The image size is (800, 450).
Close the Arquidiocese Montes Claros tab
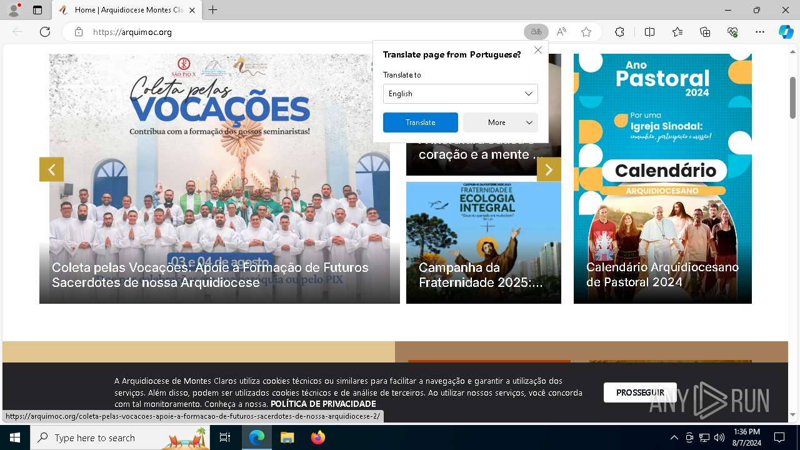point(192,10)
